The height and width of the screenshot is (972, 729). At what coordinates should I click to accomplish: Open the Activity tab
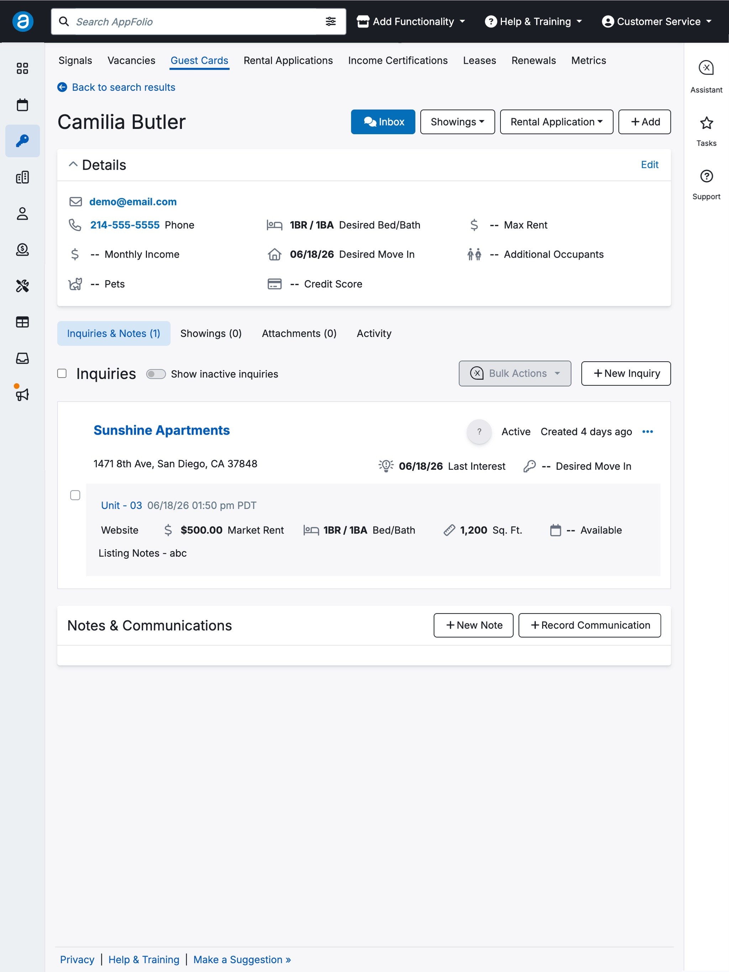coord(374,333)
